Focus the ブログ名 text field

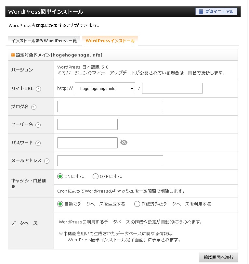coord(110,107)
